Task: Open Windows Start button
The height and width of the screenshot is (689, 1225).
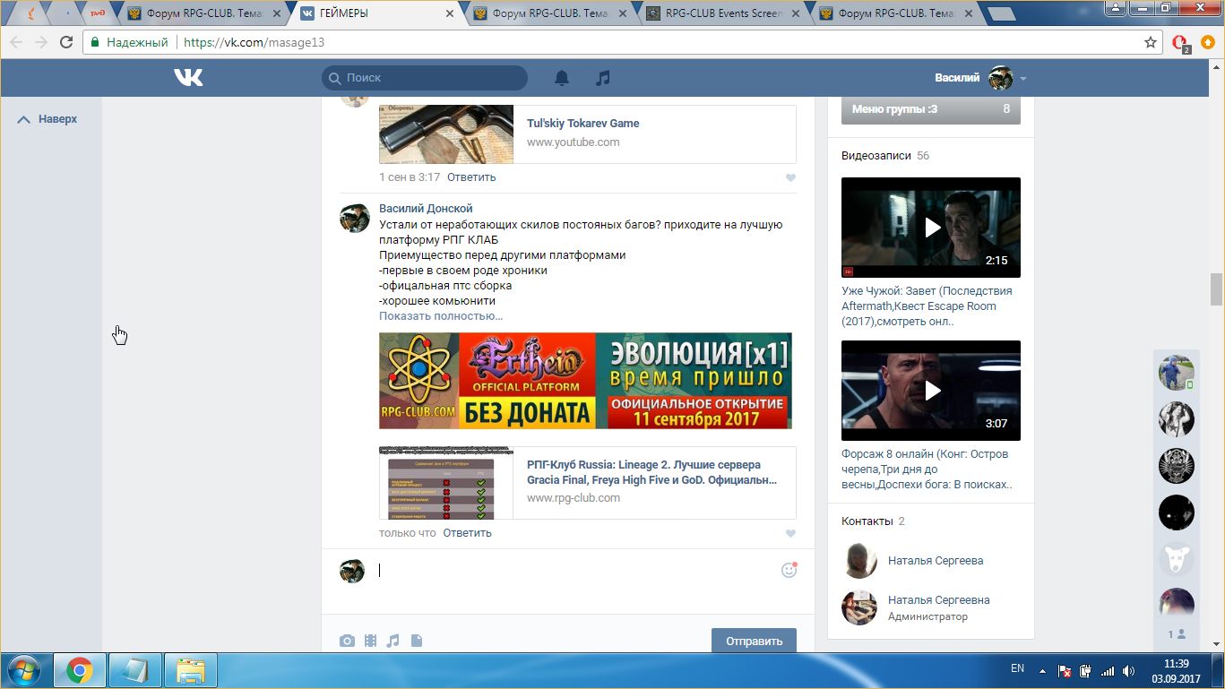Action: [24, 669]
